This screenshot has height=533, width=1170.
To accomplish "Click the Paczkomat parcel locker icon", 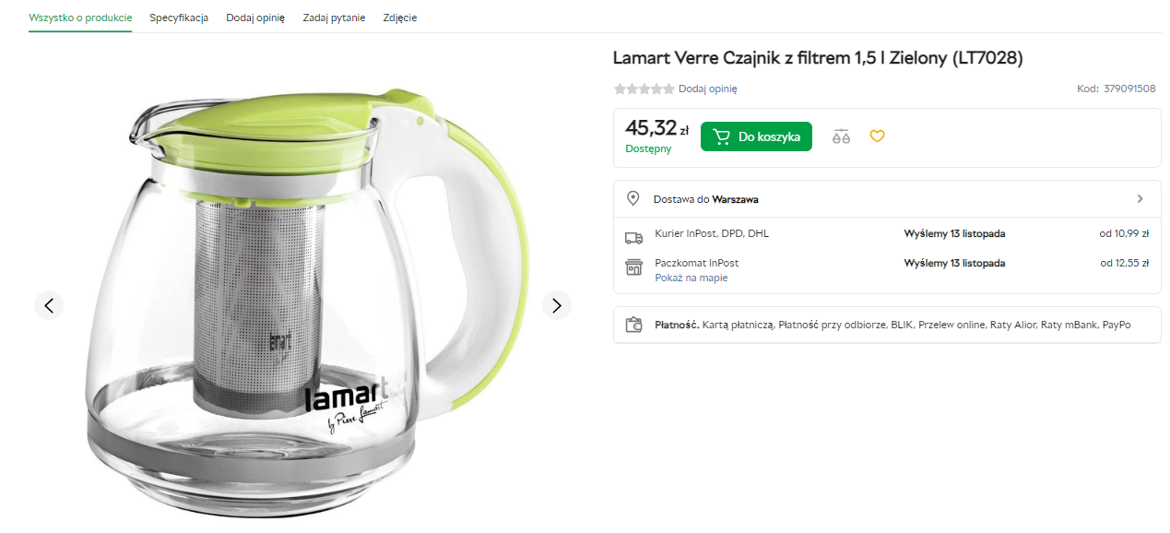I will pos(633,267).
